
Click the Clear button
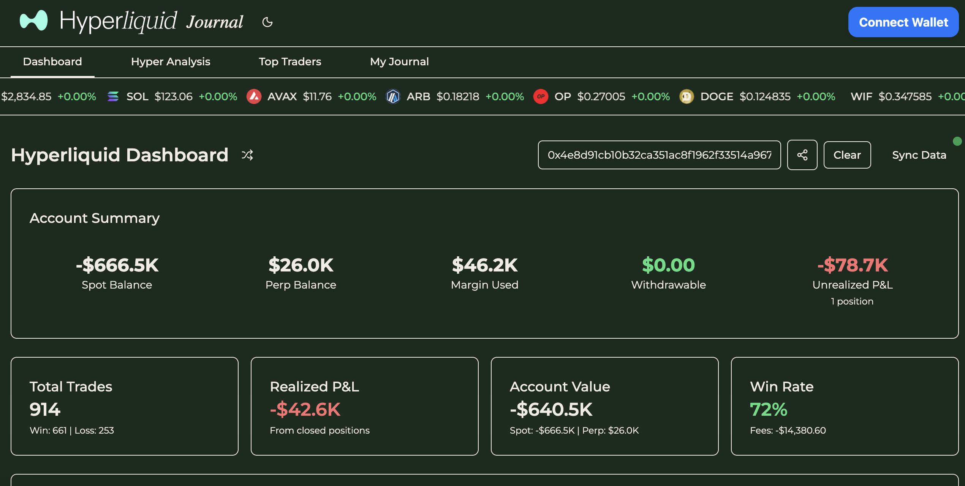pos(847,155)
